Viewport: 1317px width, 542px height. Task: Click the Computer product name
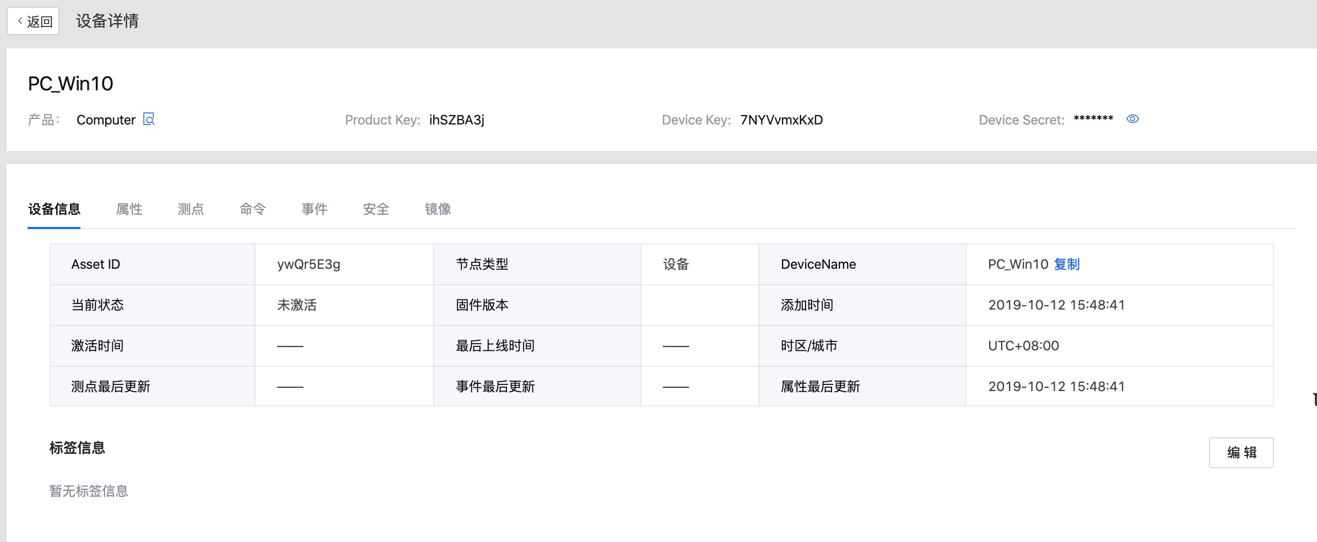coord(106,120)
